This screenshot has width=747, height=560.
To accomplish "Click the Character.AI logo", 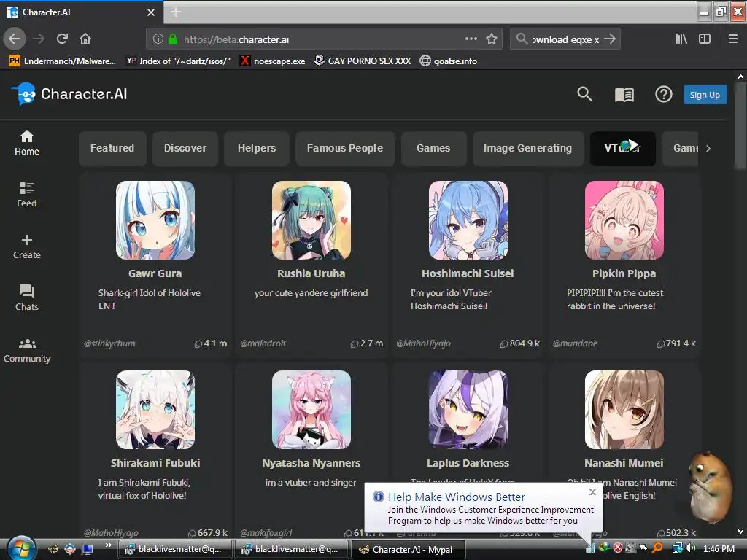I will tap(69, 94).
